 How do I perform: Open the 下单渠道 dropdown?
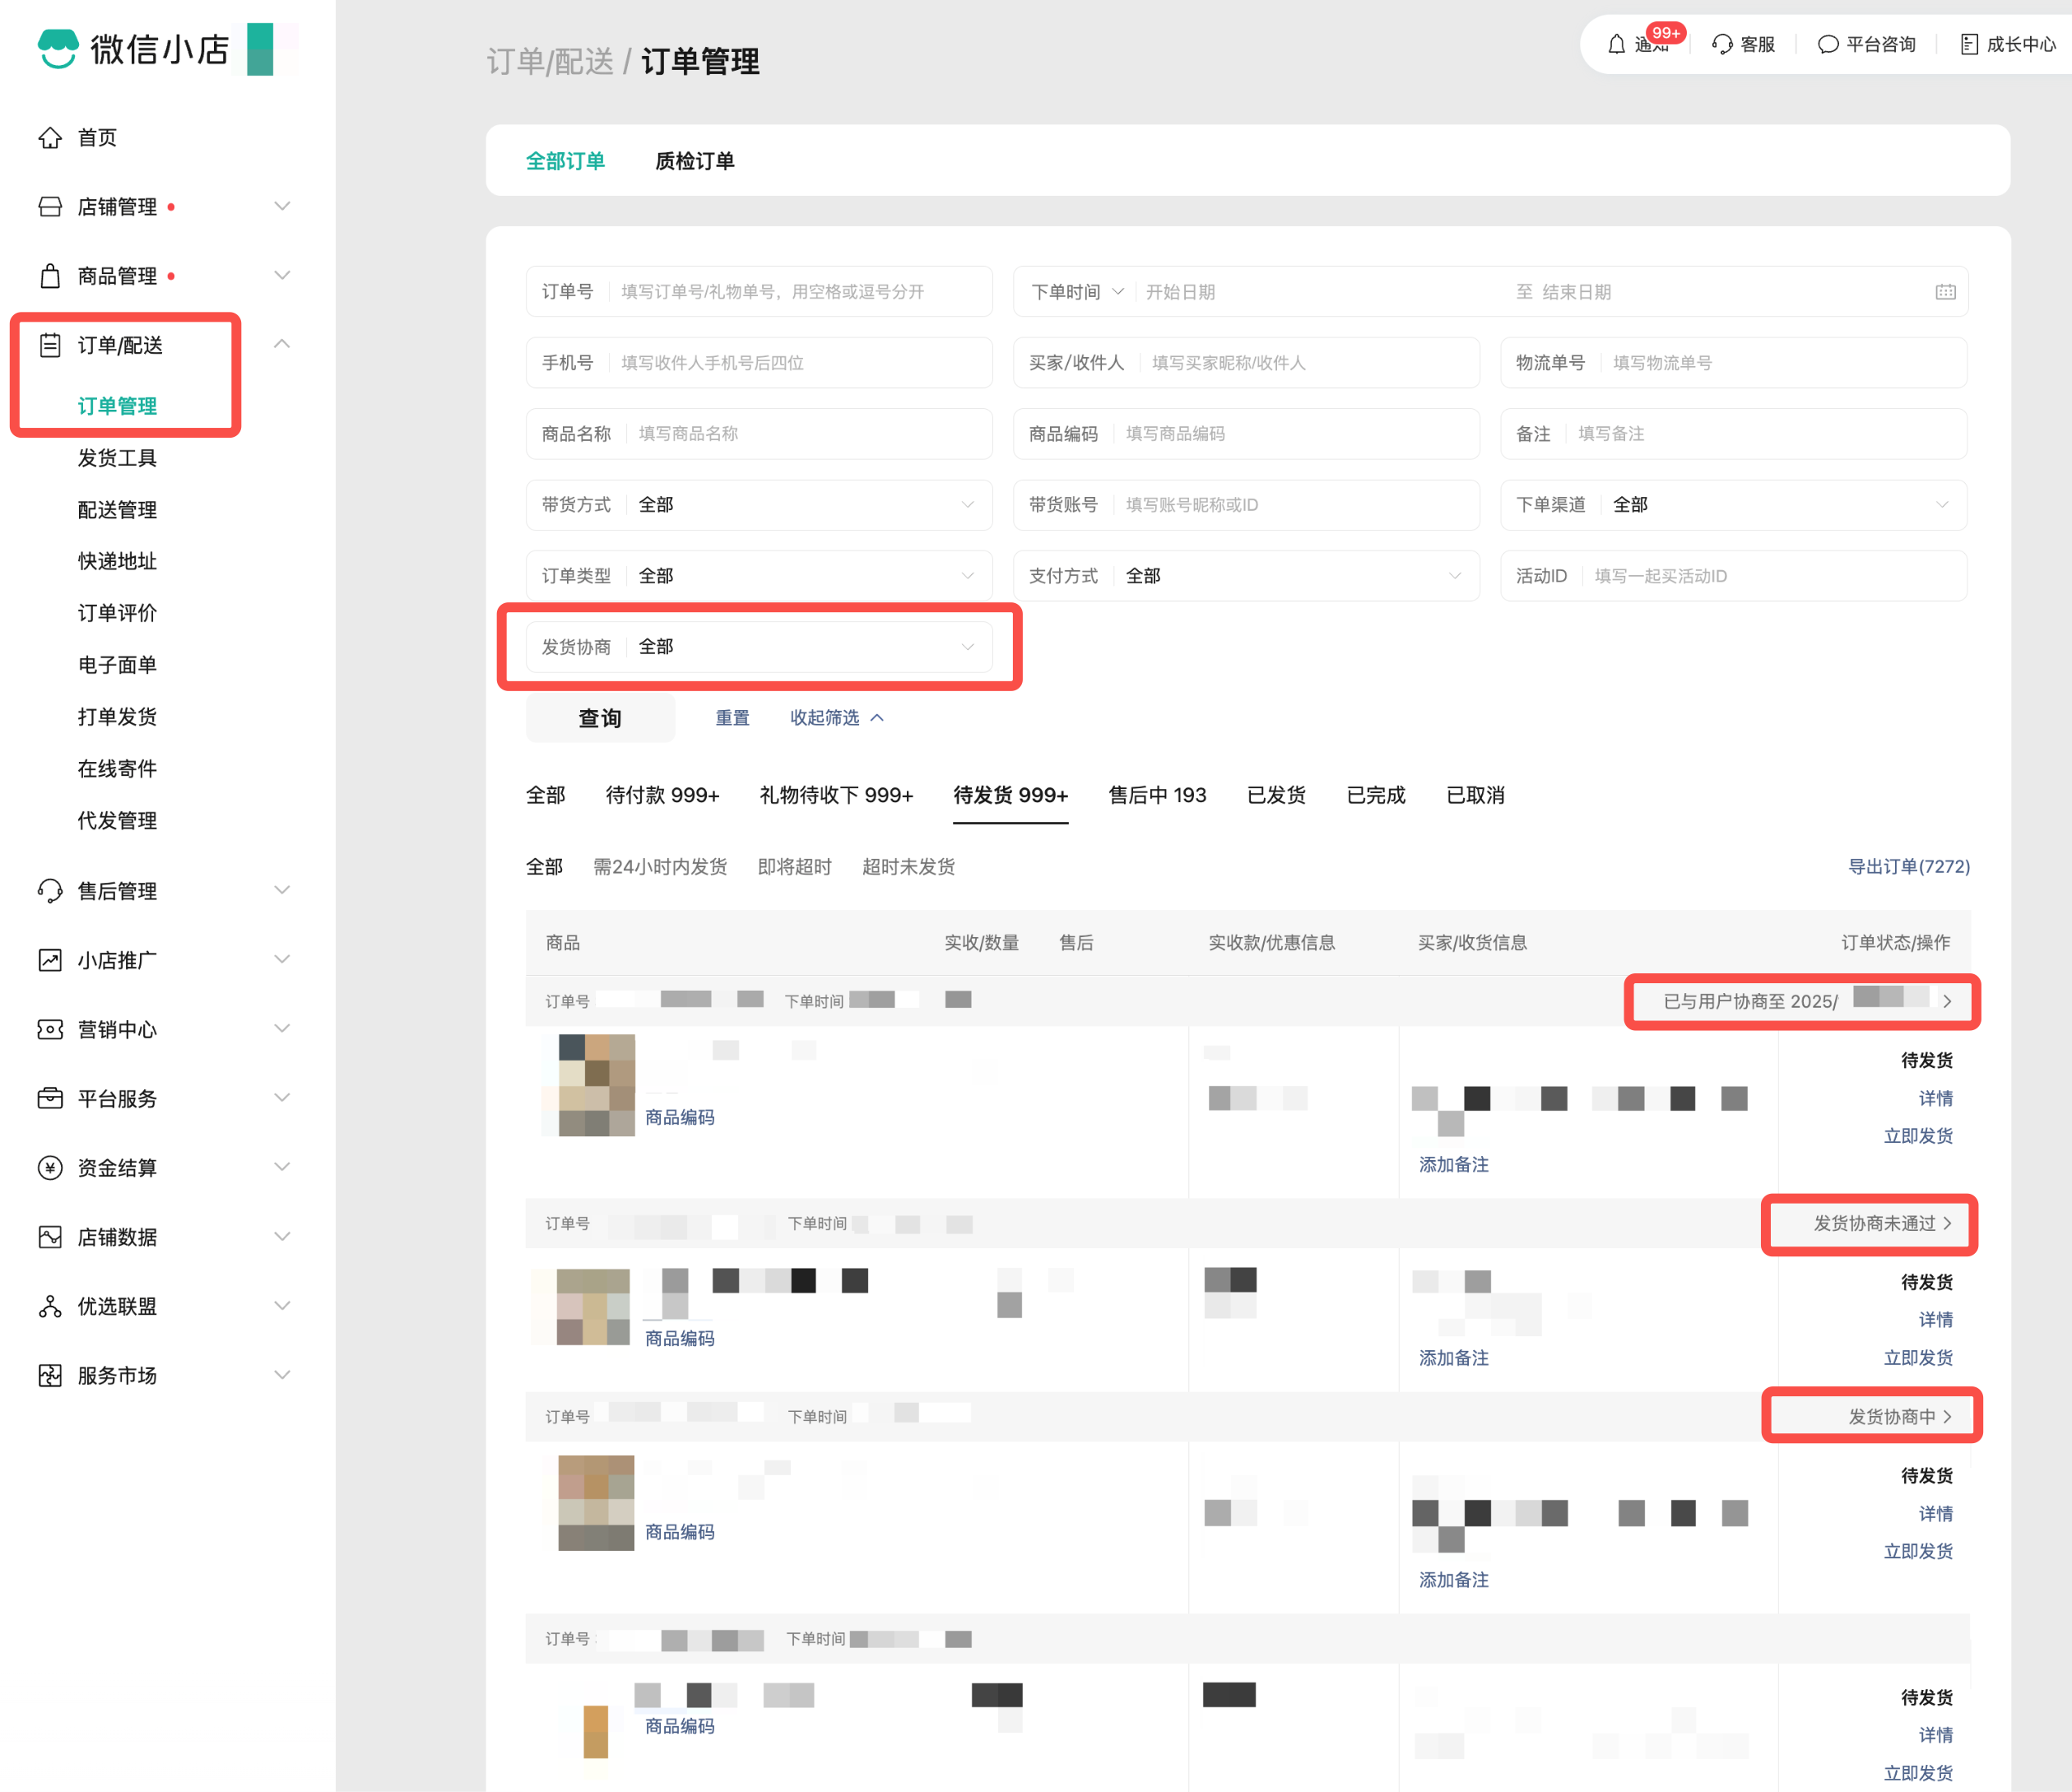1780,505
